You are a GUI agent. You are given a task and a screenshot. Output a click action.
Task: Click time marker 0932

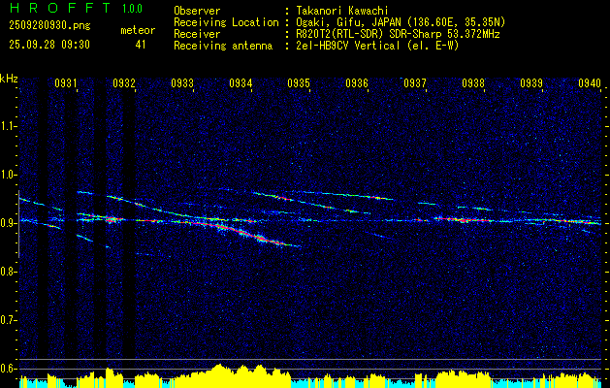[124, 82]
